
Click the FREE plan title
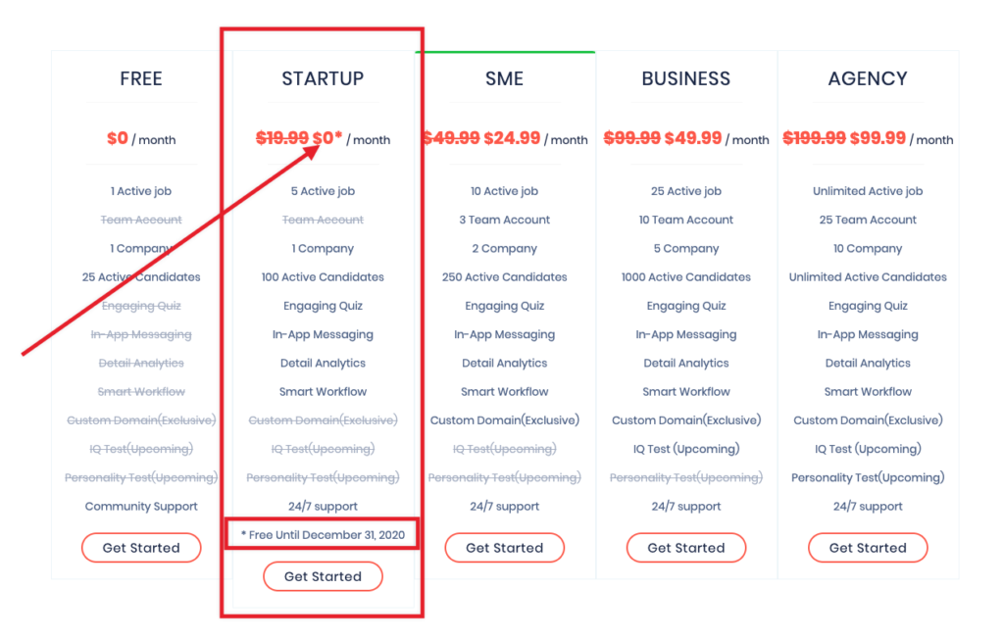pyautogui.click(x=141, y=78)
